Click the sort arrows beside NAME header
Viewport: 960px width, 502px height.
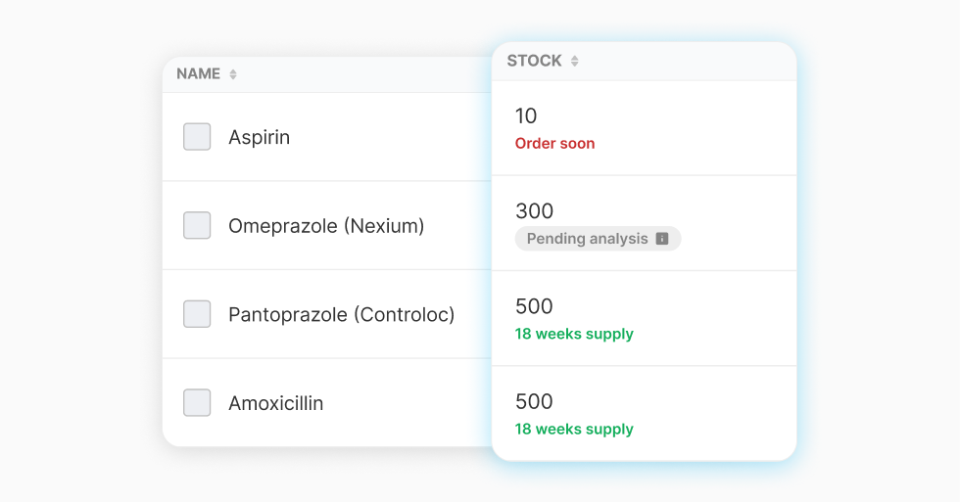233,74
